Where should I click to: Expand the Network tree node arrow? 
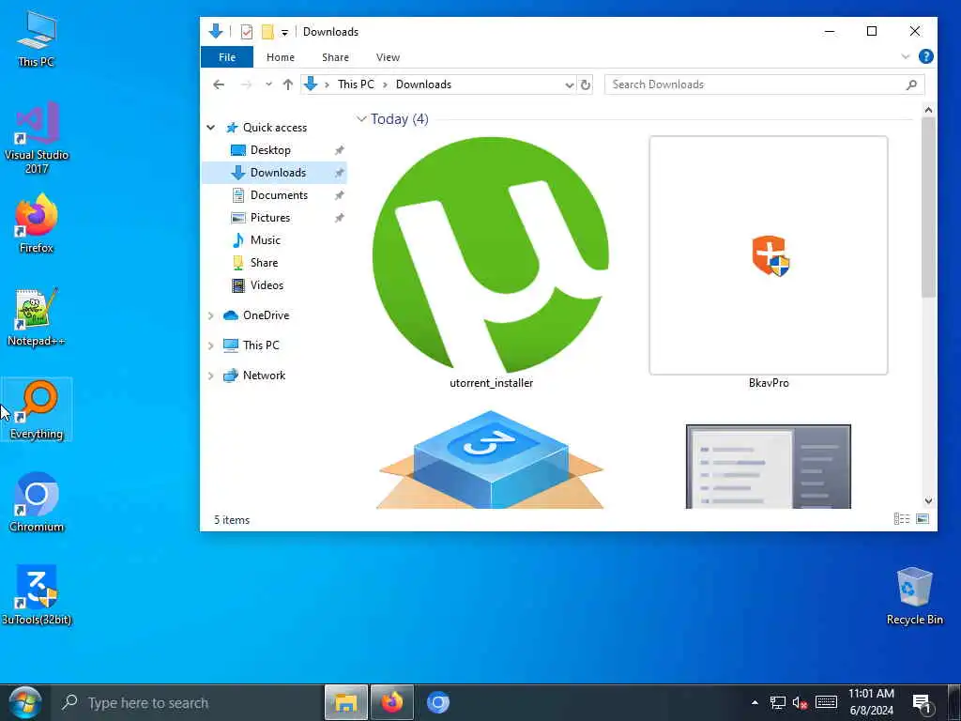click(211, 376)
